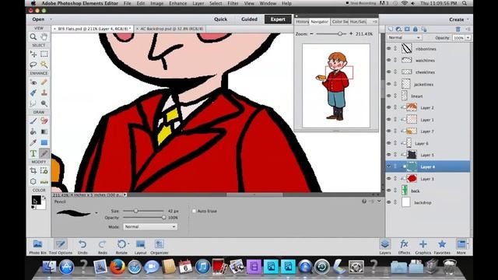Switch to Guided edit mode
Image resolution: width=498 pixels, height=280 pixels.
[249, 19]
